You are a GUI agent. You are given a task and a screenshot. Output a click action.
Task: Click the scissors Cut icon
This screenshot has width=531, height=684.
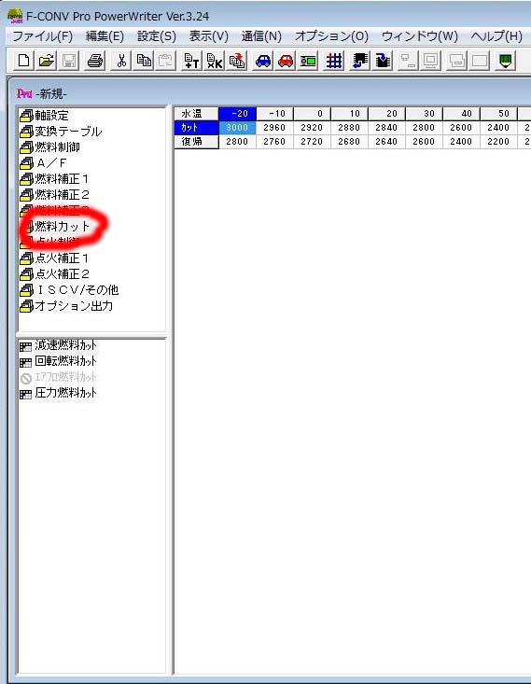coord(121,61)
